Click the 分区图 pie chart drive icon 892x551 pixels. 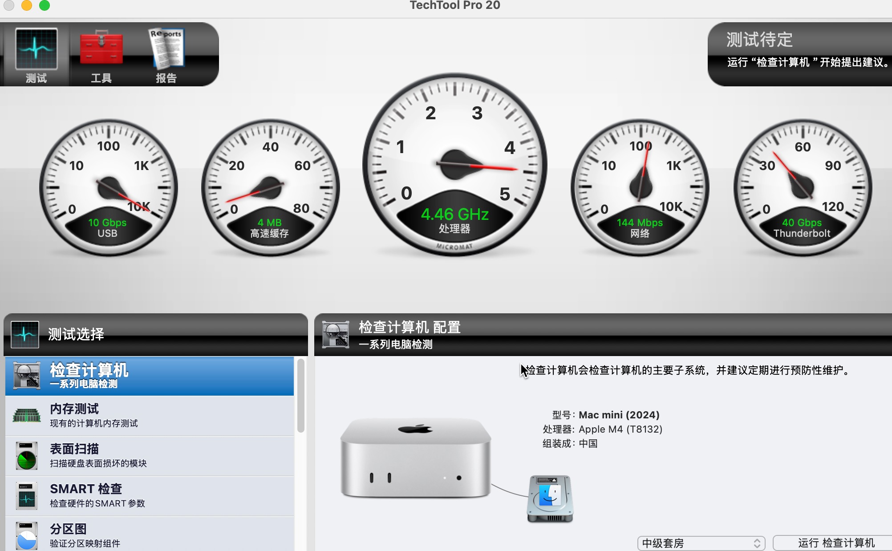click(27, 536)
